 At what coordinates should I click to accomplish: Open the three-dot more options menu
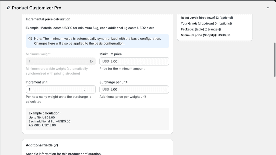pos(269,8)
